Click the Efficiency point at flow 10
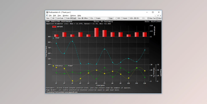Viewport: 207px width, 104px height. [56, 67]
